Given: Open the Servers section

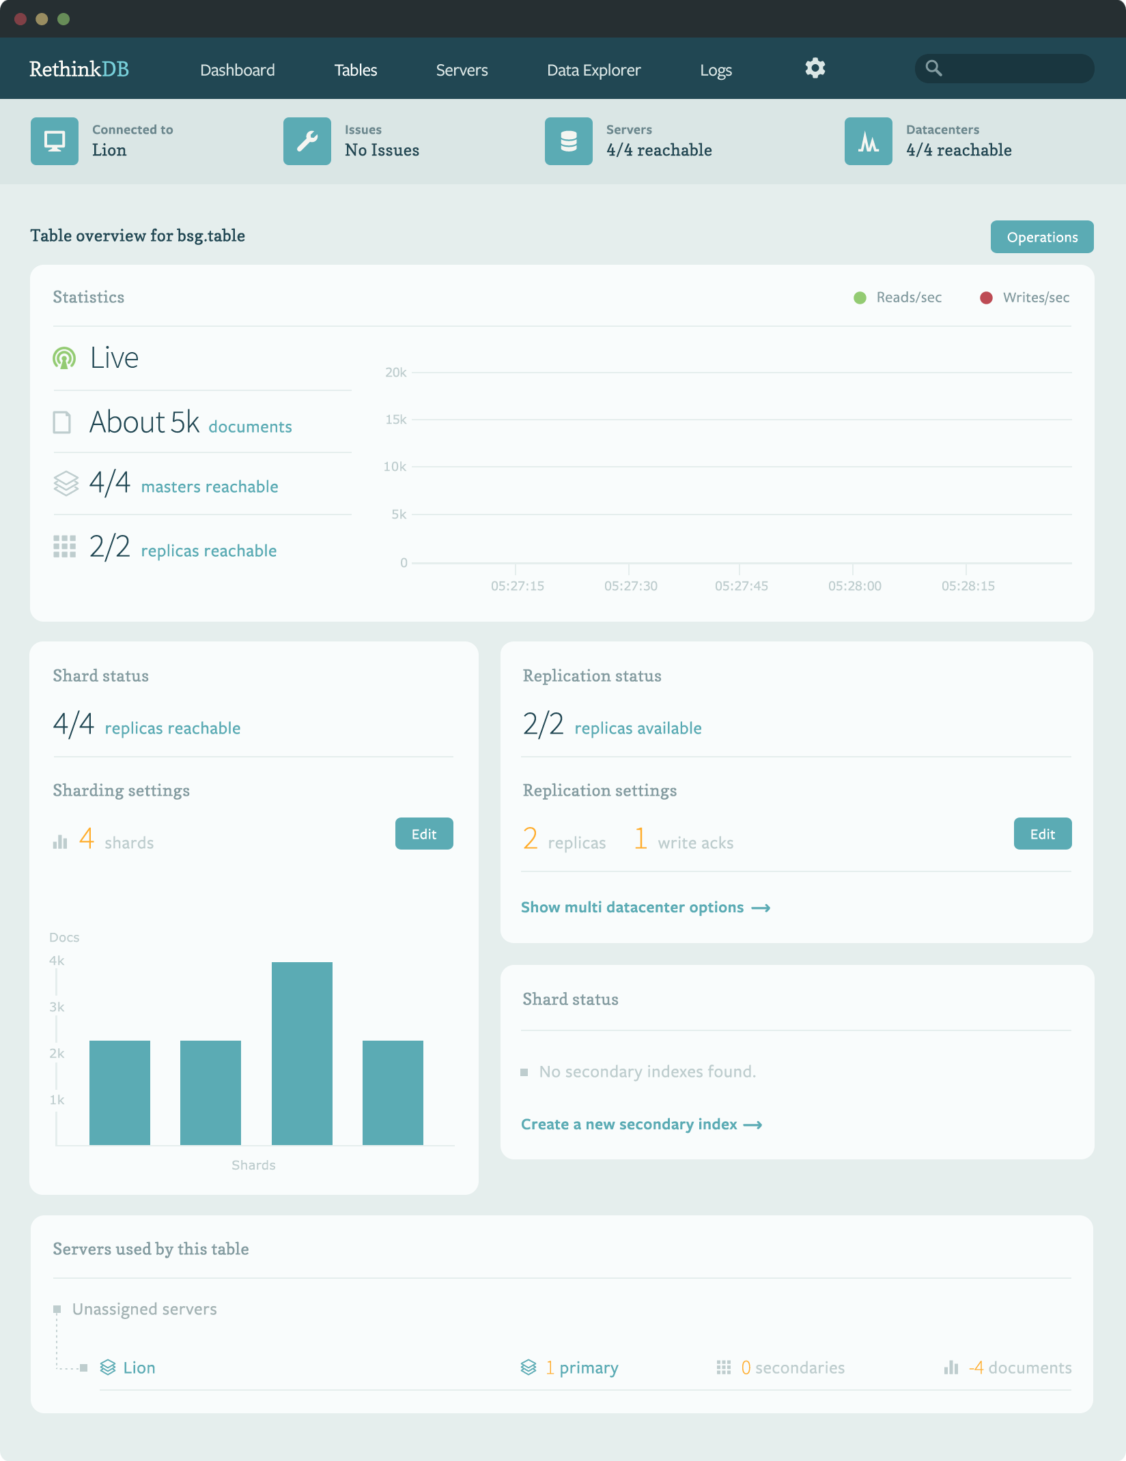Looking at the screenshot, I should pyautogui.click(x=462, y=70).
